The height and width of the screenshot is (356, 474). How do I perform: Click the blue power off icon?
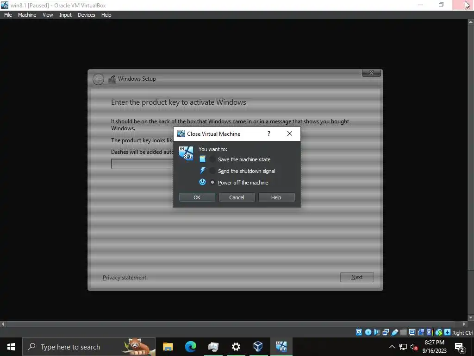[x=203, y=182]
